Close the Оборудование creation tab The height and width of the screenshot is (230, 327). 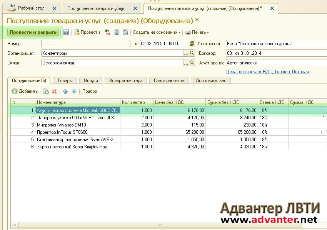[272, 8]
